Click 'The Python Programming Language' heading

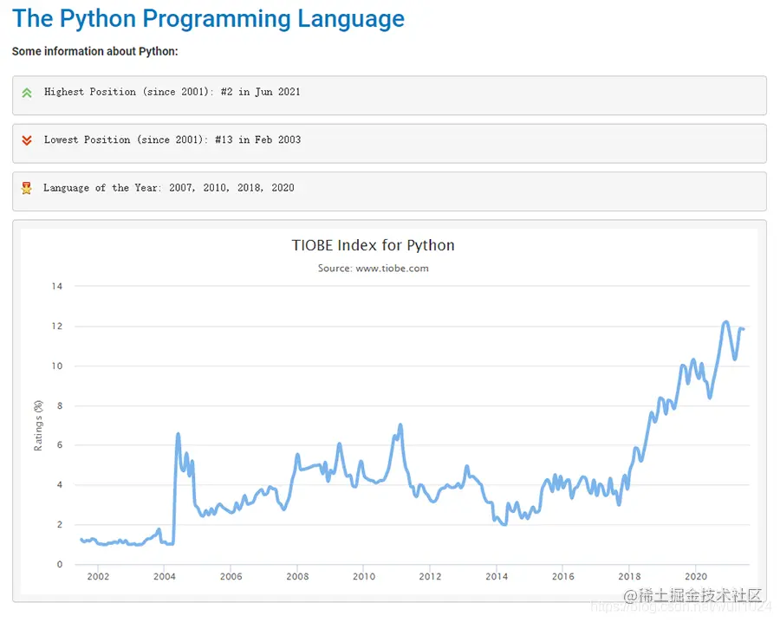[208, 19]
